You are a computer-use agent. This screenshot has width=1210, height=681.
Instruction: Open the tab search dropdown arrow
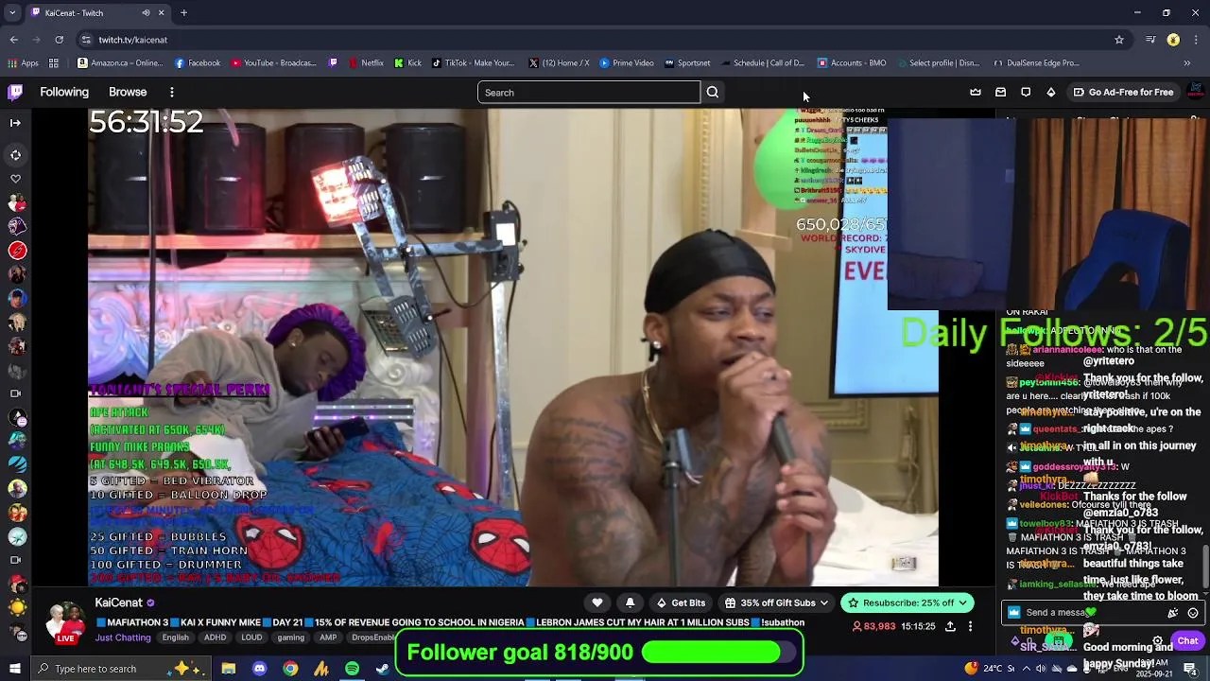pos(12,13)
